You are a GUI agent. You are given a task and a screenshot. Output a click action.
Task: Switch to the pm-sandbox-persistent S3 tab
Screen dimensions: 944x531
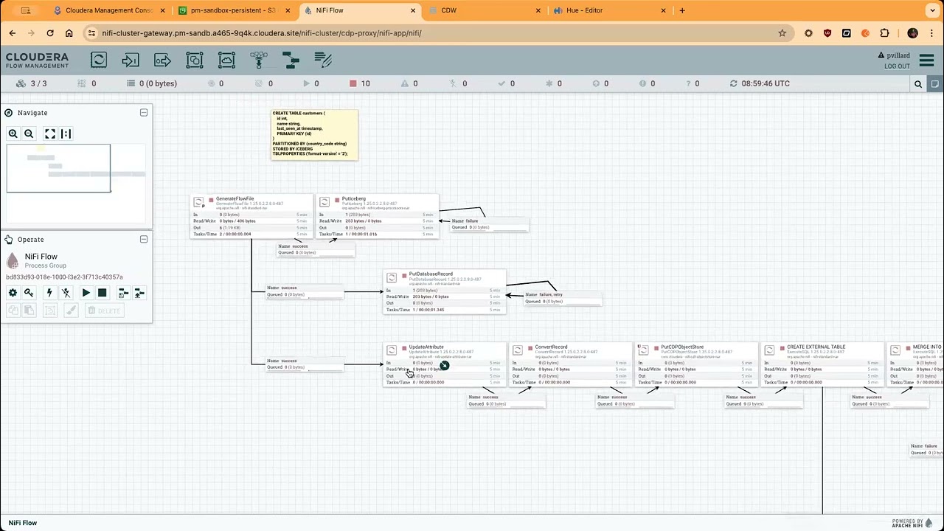coord(233,10)
